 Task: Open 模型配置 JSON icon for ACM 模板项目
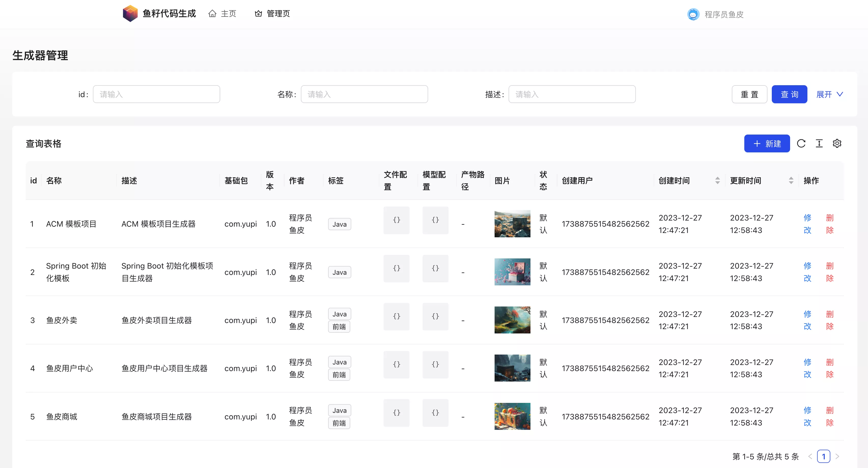435,220
